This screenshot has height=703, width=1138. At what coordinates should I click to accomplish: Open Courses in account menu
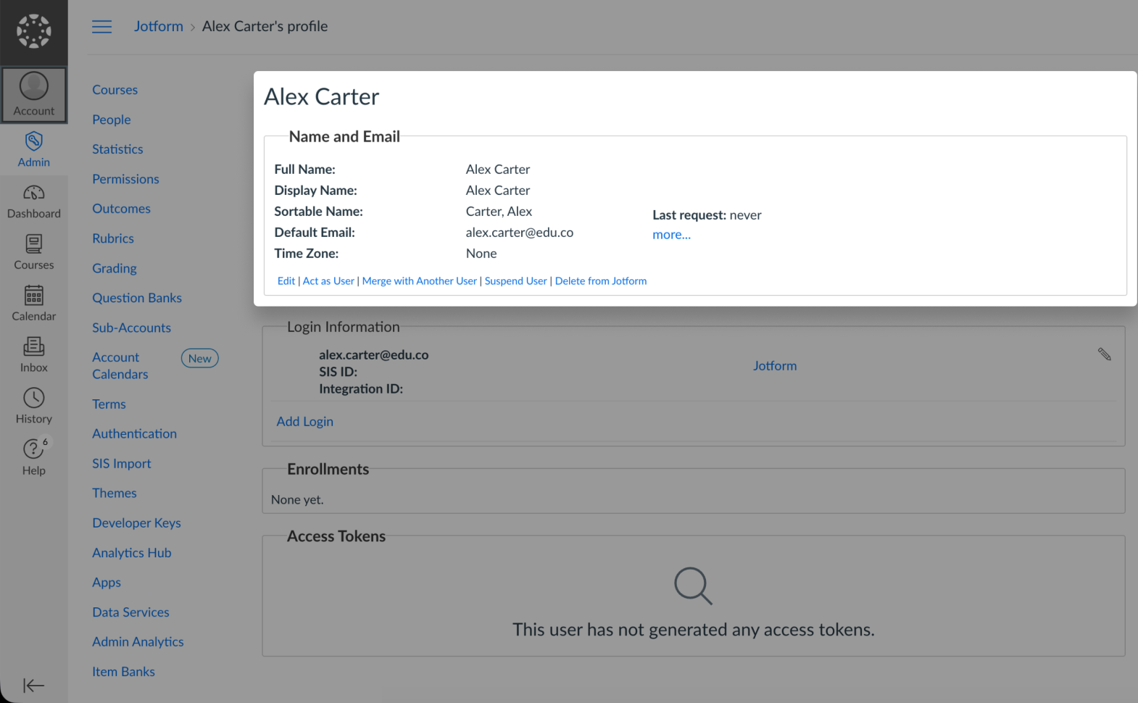(x=115, y=90)
